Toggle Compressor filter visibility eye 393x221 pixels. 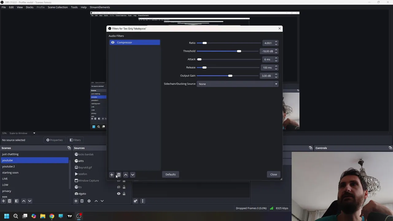[113, 42]
